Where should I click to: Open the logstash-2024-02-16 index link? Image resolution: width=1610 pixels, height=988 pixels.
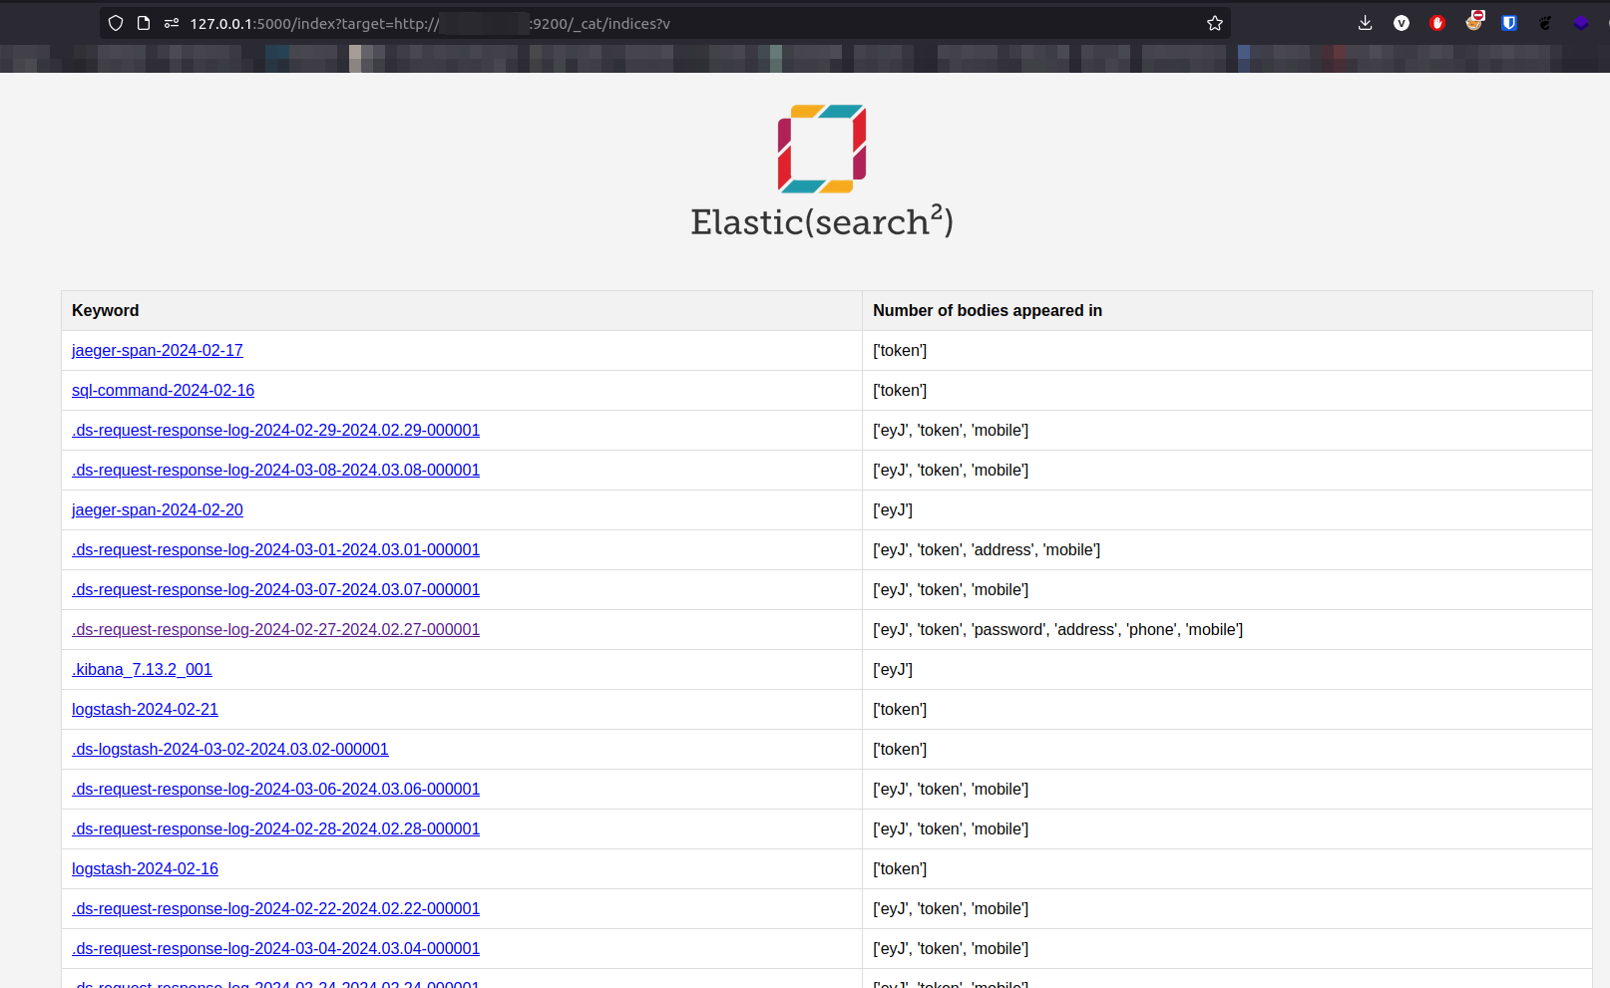pos(145,868)
